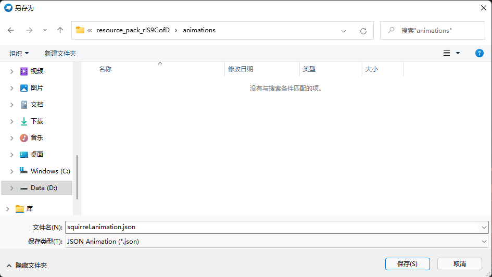492x277 pixels.
Task: Select the Windows (C:) drive
Action: [45, 171]
